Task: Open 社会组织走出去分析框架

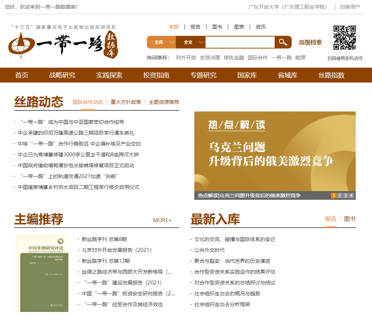Action: click(222, 305)
